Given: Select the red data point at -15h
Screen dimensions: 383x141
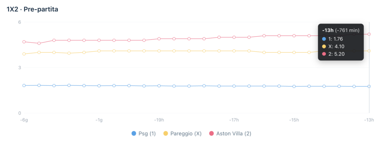Looking at the screenshot, I should pyautogui.click(x=294, y=36).
